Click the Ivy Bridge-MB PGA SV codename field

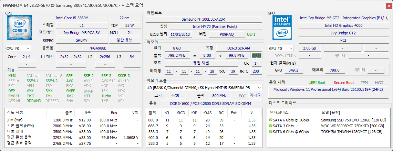[81, 33]
